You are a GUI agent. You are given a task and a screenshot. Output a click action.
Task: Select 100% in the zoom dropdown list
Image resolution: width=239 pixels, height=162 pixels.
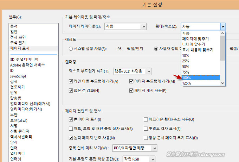coord(200,78)
